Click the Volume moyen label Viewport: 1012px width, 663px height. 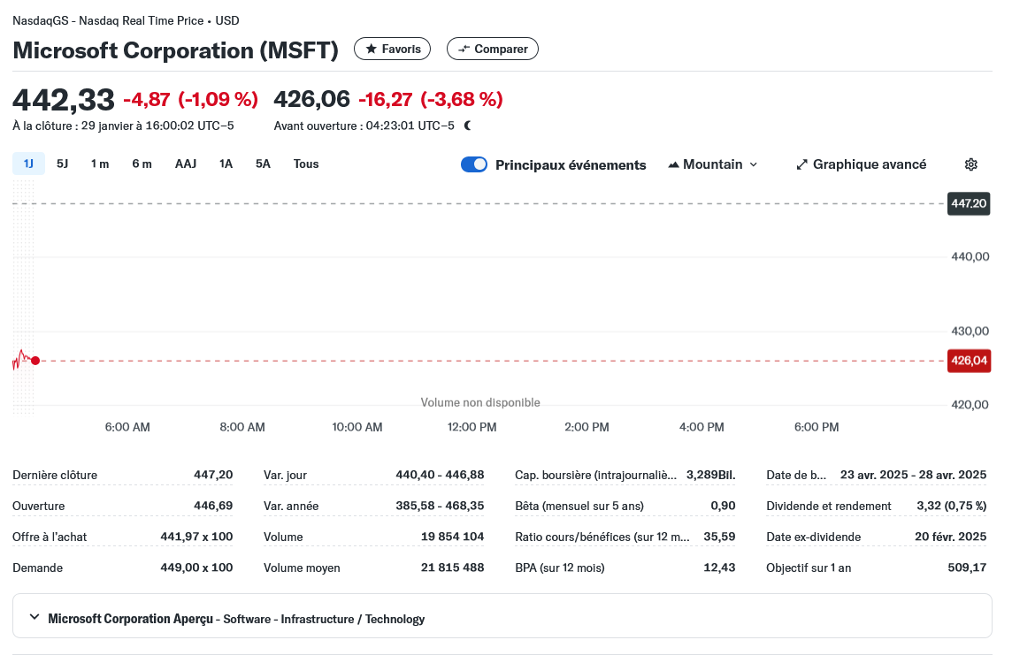(x=302, y=568)
